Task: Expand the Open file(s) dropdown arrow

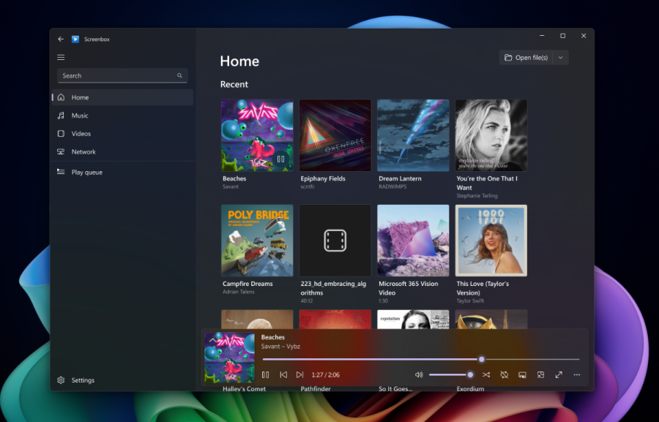Action: tap(561, 58)
